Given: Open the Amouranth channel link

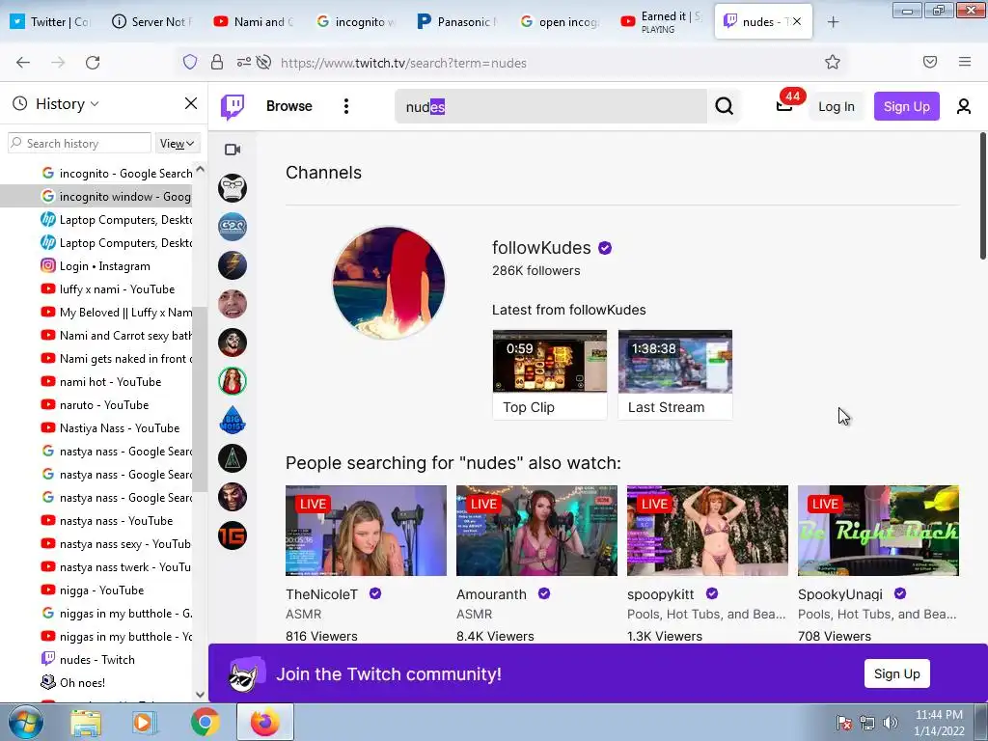Looking at the screenshot, I should coord(491,594).
